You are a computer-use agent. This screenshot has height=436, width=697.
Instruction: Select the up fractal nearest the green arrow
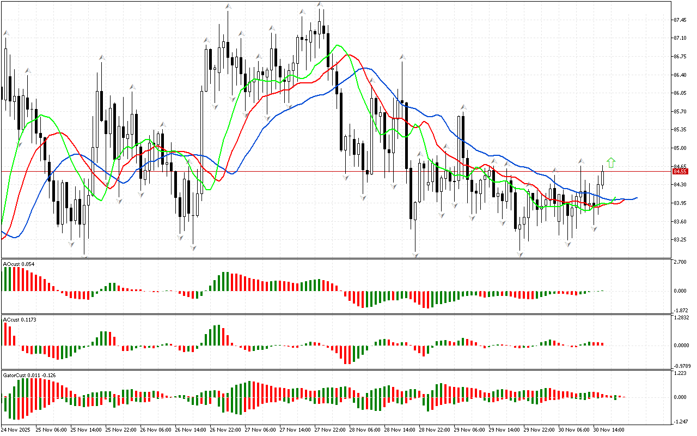[581, 161]
